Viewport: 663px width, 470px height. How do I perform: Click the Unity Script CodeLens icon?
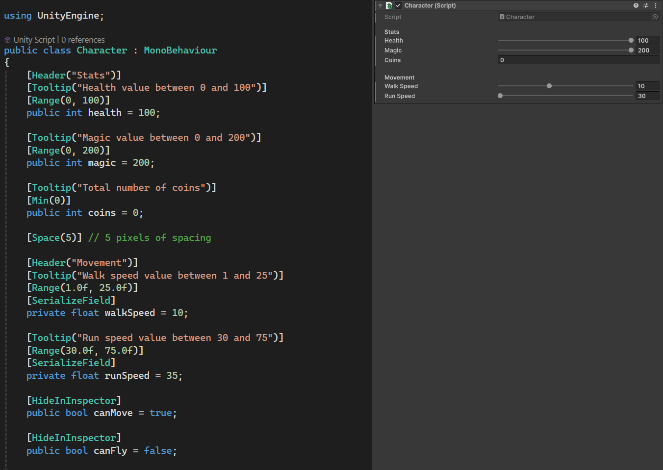coord(7,40)
